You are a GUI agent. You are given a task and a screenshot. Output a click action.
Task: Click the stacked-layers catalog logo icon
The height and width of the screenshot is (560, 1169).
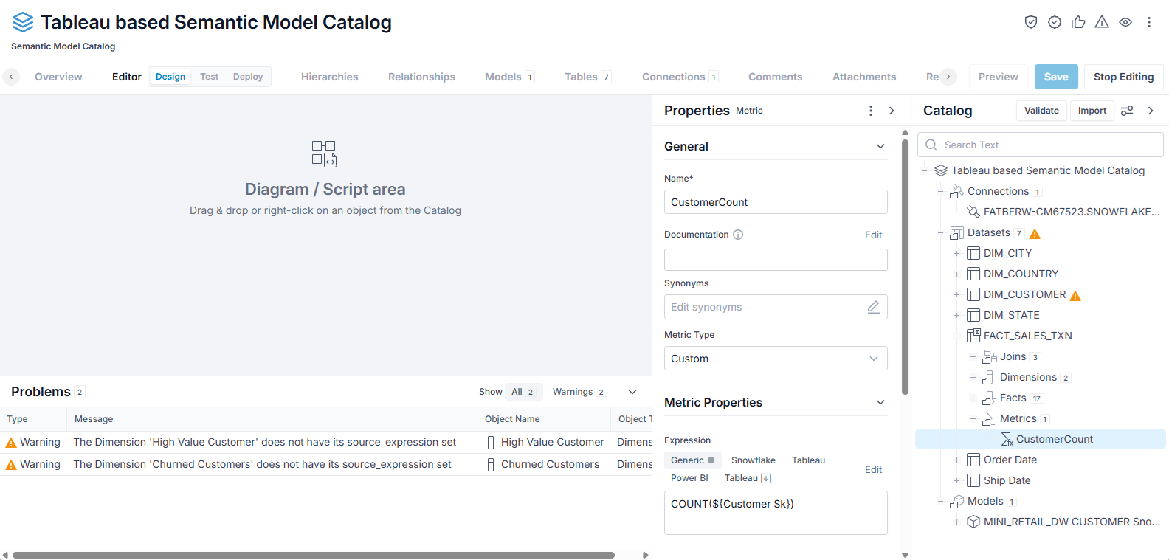(23, 22)
